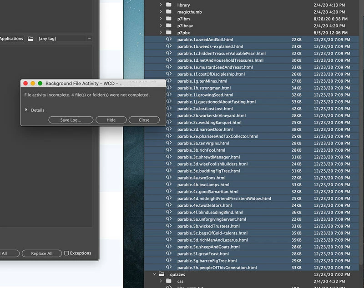The image size is (364, 288).
Task: Click the Applications field label
Action: point(12,39)
